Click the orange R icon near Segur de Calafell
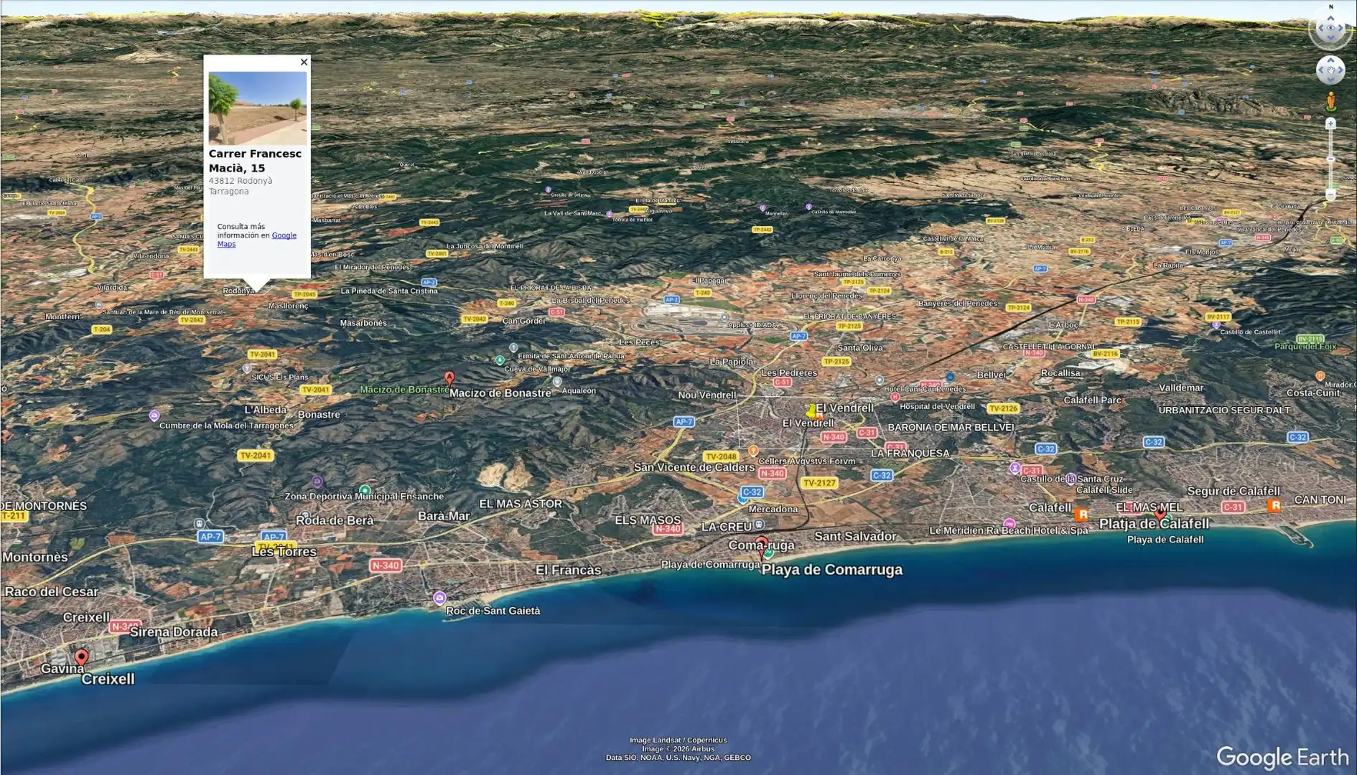1357x775 pixels. coord(1274,506)
